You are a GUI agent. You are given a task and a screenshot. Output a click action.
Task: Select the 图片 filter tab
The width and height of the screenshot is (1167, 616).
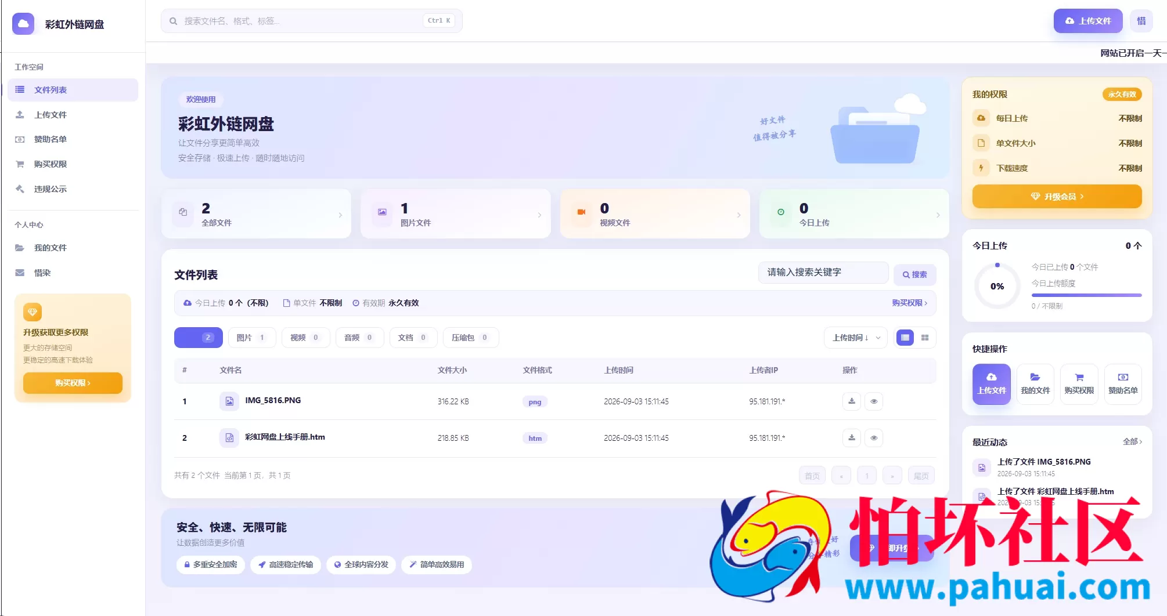pos(251,338)
